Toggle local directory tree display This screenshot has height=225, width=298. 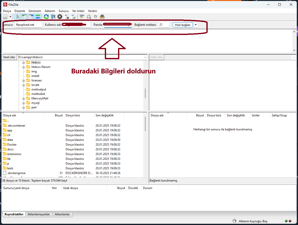coord(24,17)
